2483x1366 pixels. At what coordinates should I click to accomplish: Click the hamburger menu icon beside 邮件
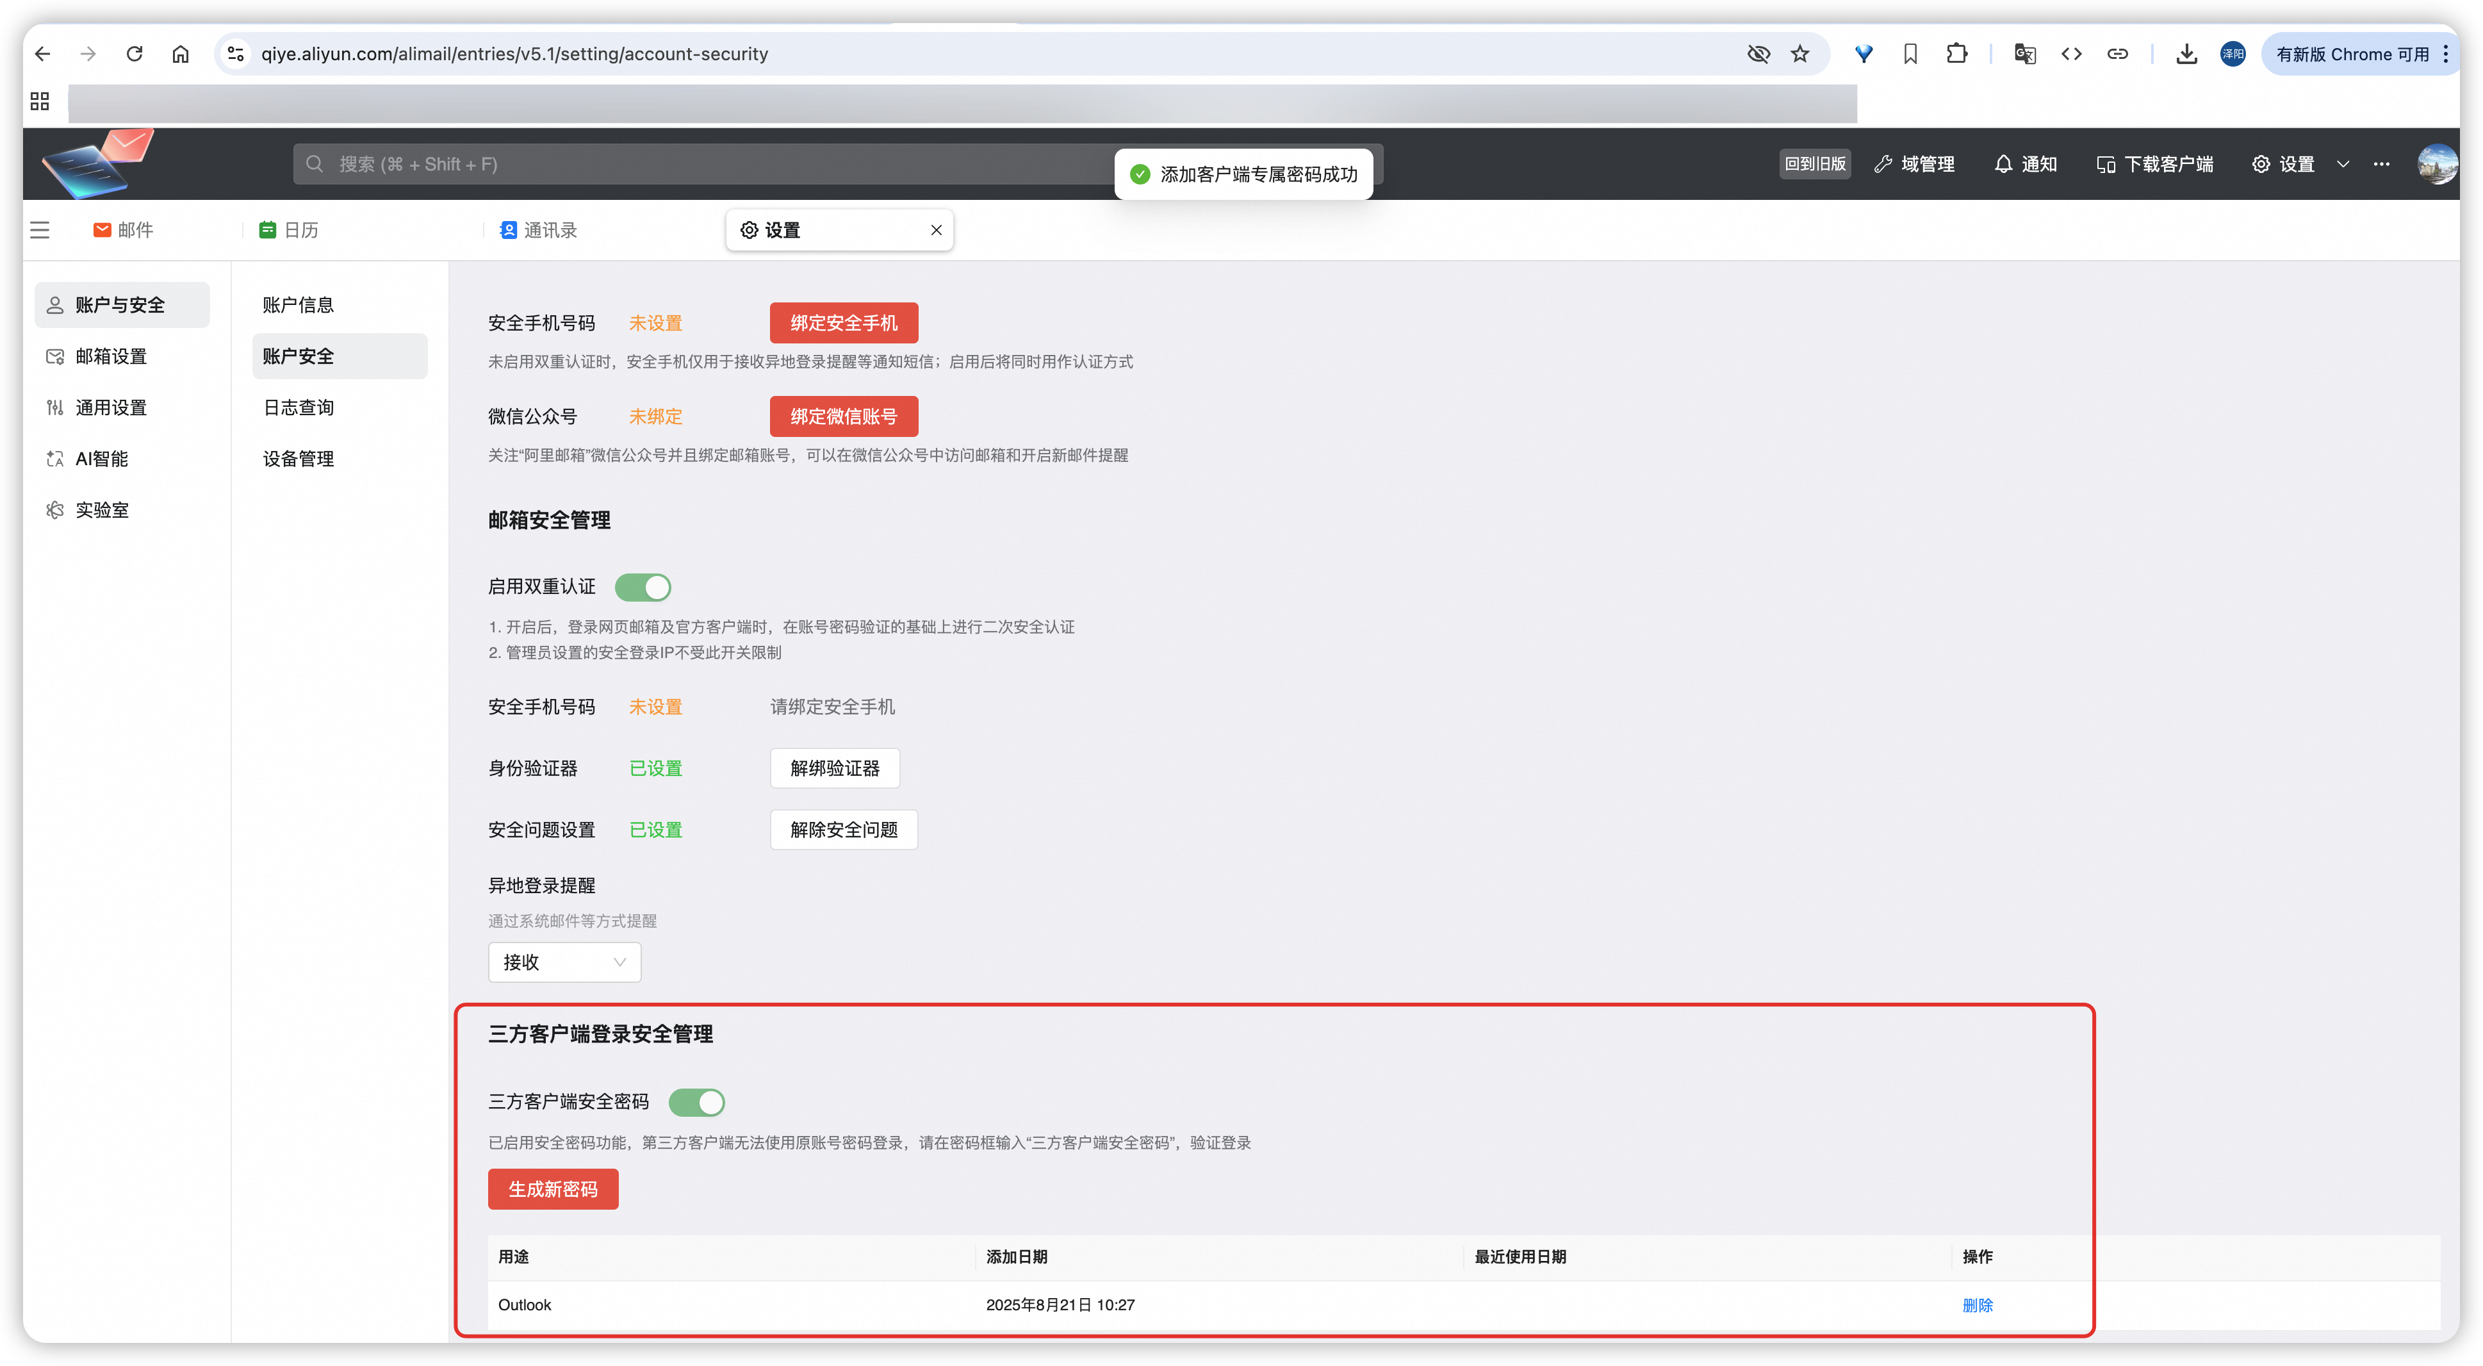[40, 231]
